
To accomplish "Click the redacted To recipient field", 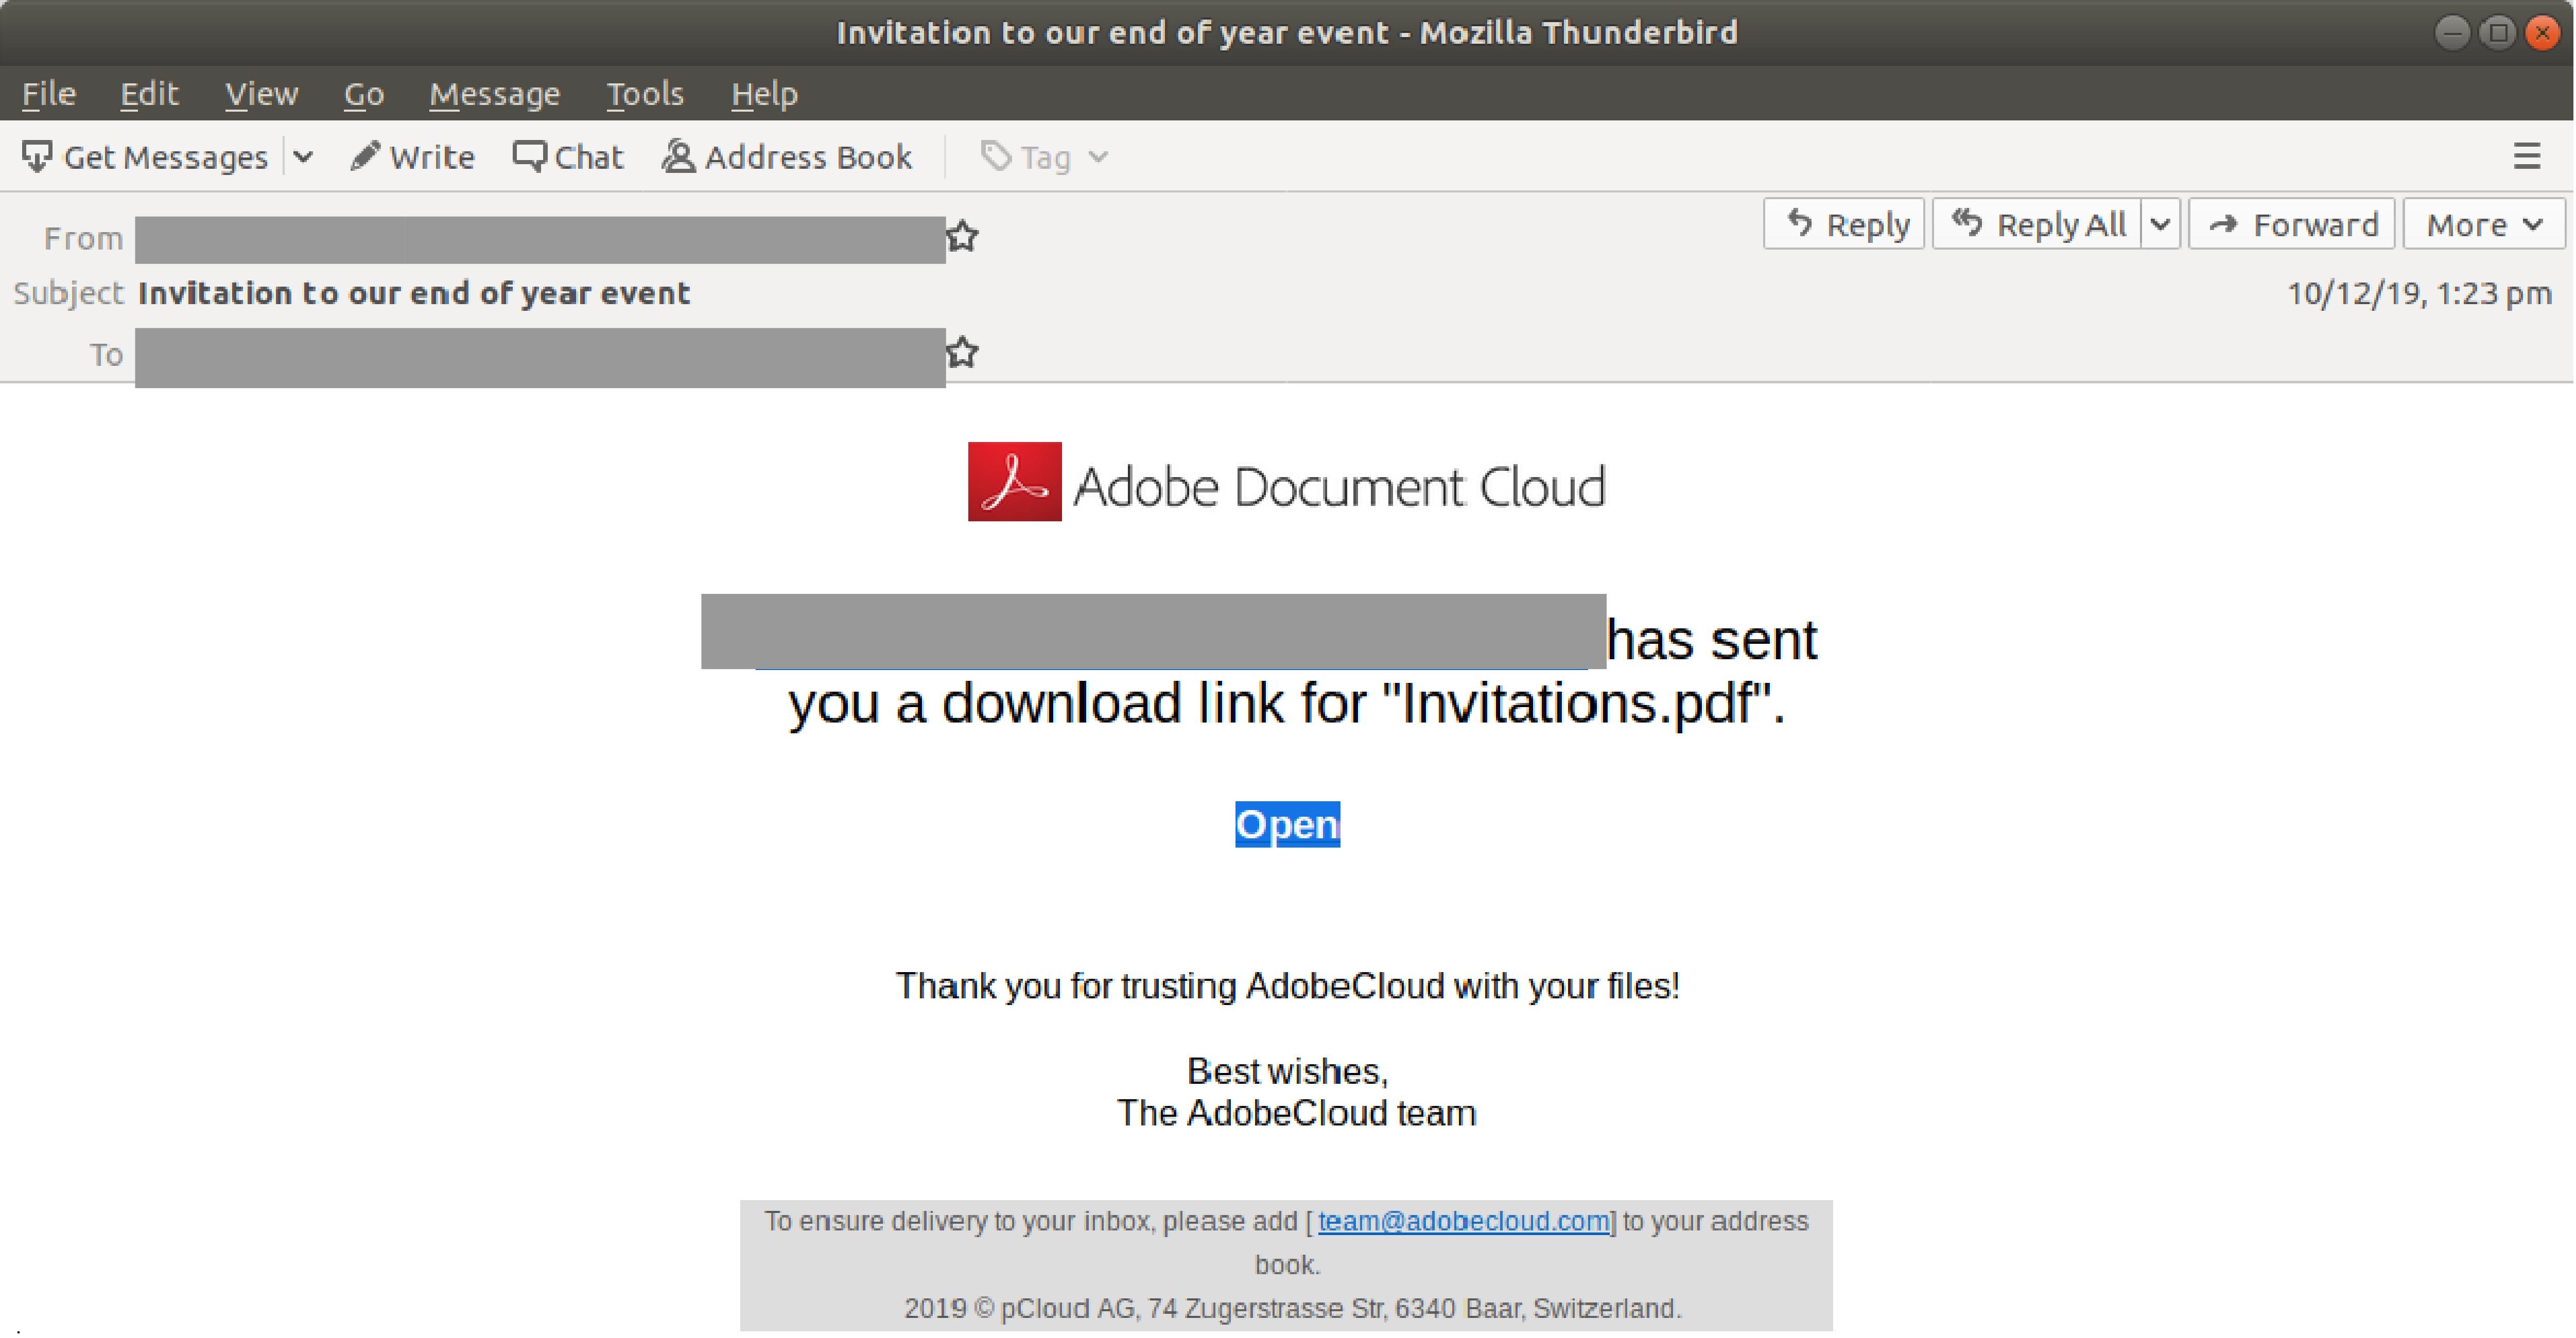I will tap(540, 357).
